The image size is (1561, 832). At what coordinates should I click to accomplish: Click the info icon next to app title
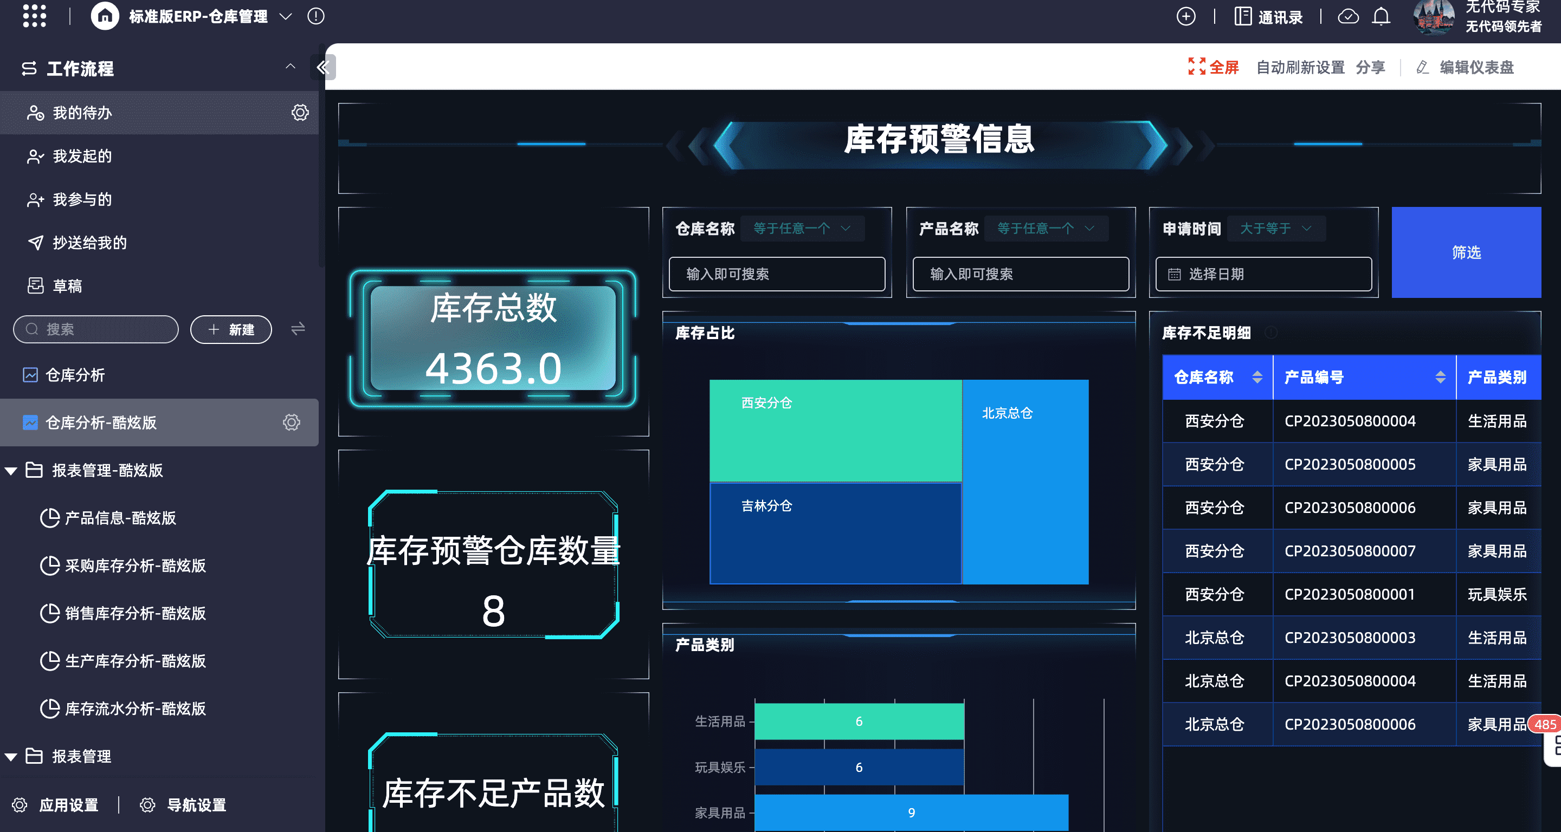click(315, 16)
